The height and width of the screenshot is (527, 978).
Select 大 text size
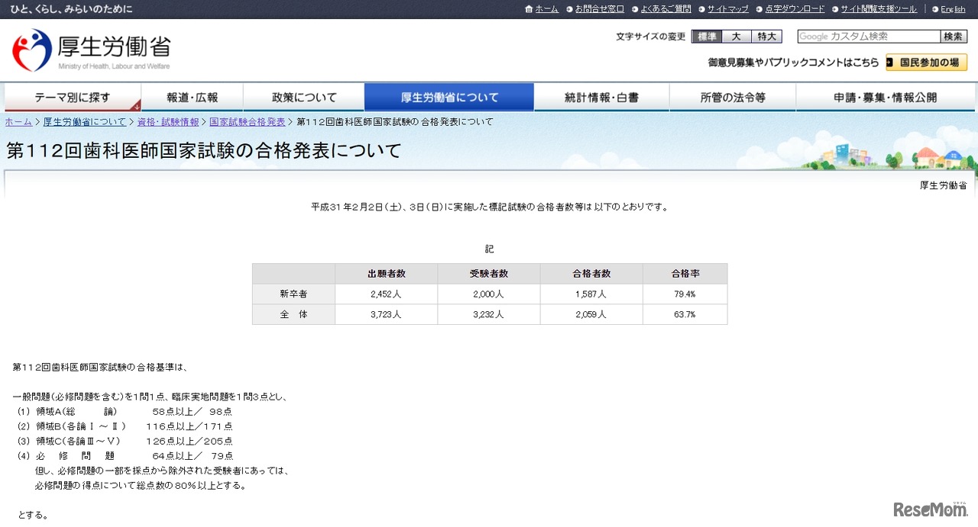(736, 37)
